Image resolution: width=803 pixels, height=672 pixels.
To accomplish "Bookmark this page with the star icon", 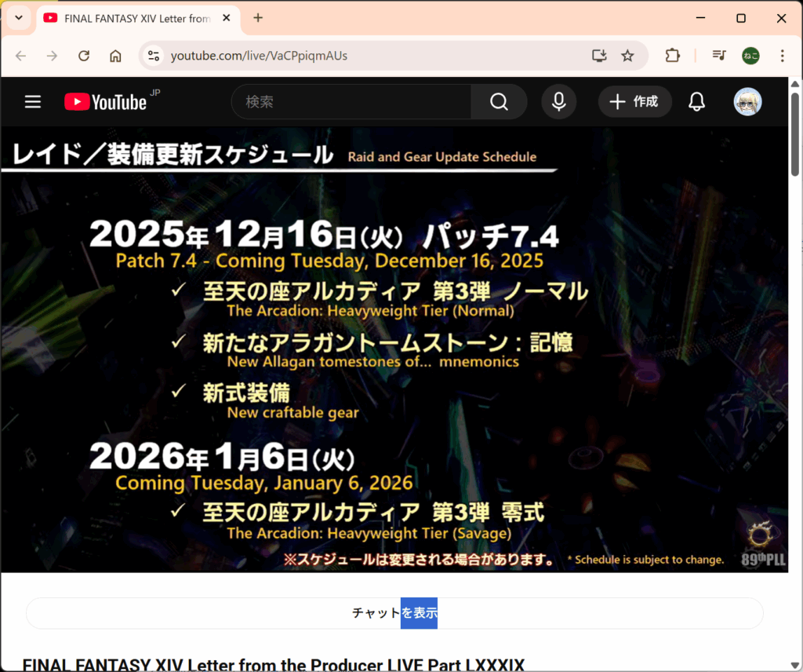I will pos(627,56).
